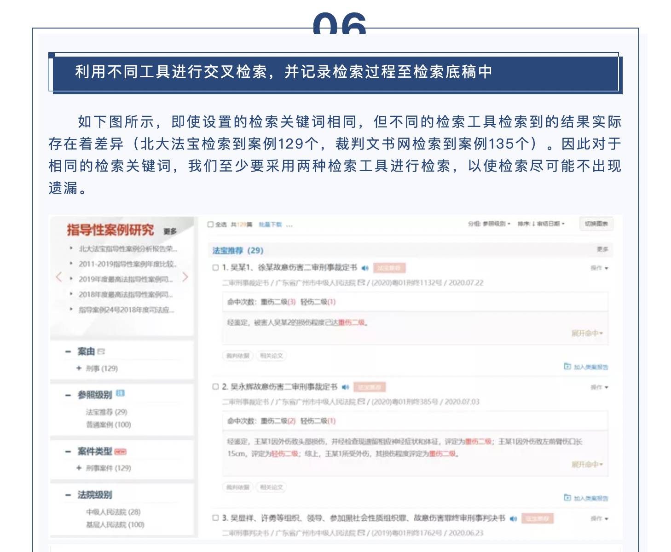Open the 操作 dropdown for case 3

[600, 518]
